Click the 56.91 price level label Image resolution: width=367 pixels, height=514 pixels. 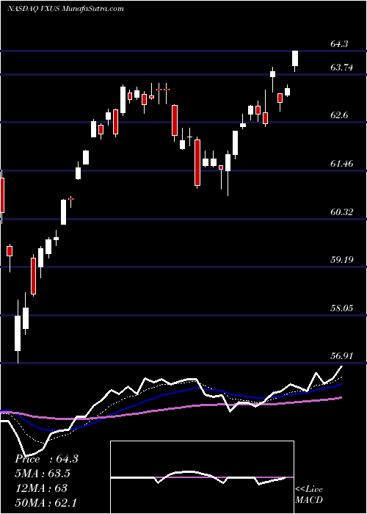pyautogui.click(x=343, y=356)
